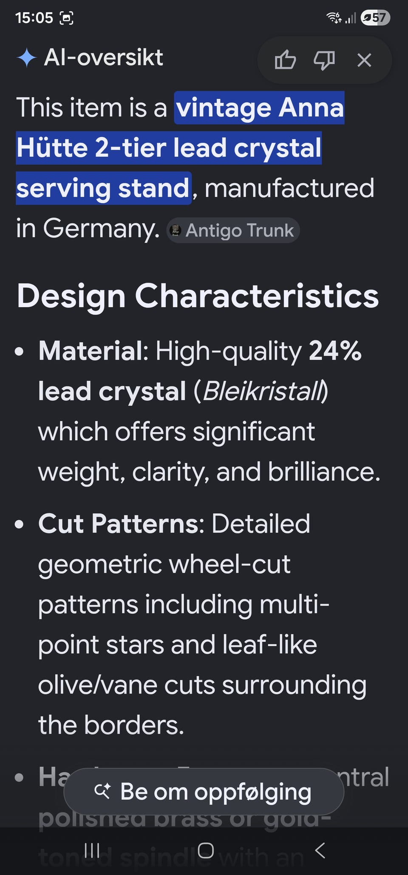Tap the Material bullet point text

pyautogui.click(x=209, y=411)
